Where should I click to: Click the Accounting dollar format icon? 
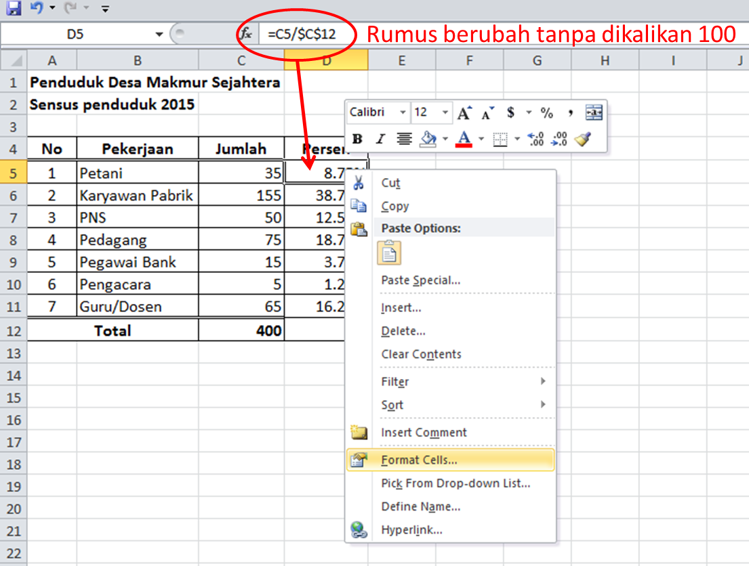coord(510,112)
